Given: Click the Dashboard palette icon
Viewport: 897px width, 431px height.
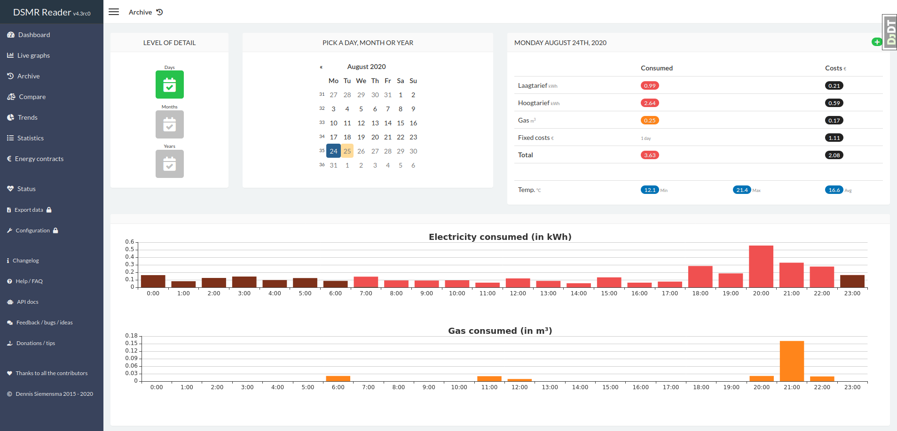Looking at the screenshot, I should click(11, 35).
